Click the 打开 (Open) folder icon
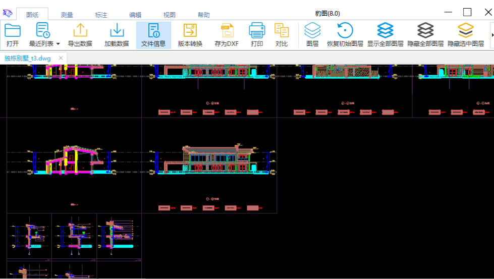This screenshot has height=279, width=494. 13,31
